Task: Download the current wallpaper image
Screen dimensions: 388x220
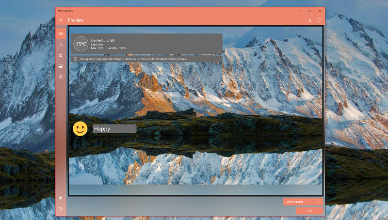Action: point(310,20)
